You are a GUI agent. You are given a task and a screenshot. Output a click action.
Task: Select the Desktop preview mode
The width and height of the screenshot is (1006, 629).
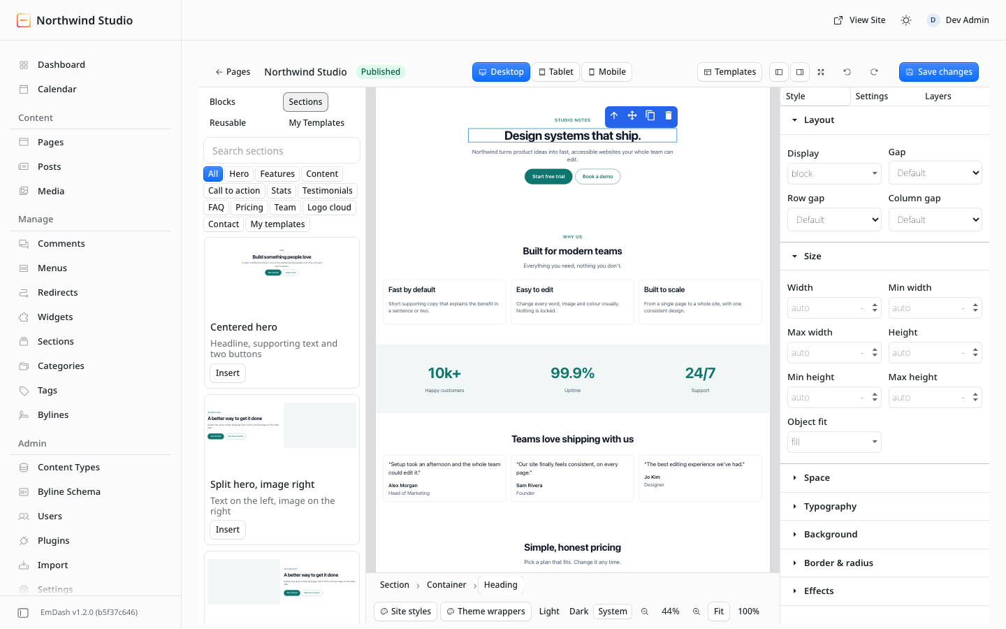[501, 72]
